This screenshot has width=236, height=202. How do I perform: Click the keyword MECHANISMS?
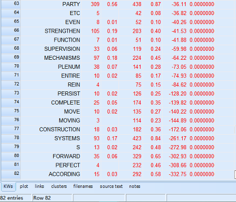(62, 58)
